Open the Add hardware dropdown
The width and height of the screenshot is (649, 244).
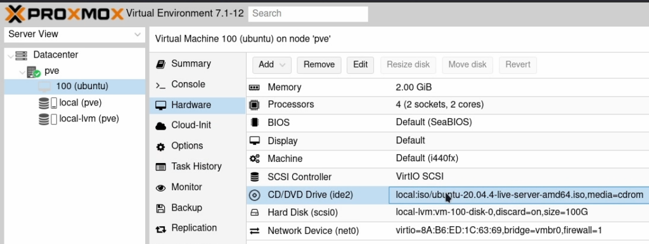click(272, 65)
